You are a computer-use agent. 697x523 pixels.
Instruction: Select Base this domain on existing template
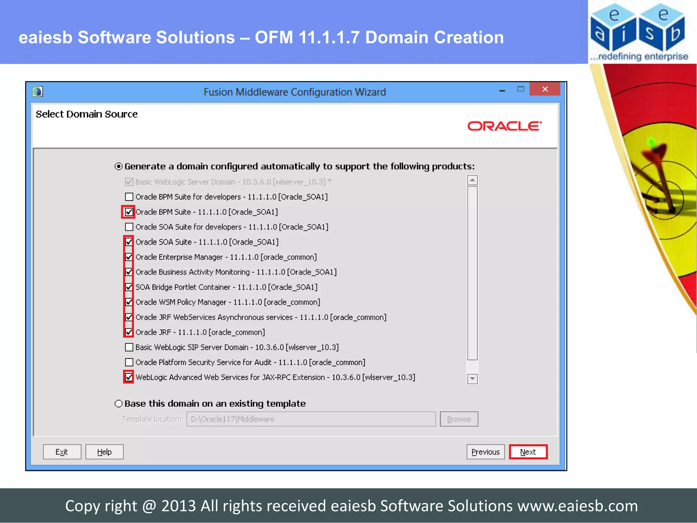[x=118, y=404]
